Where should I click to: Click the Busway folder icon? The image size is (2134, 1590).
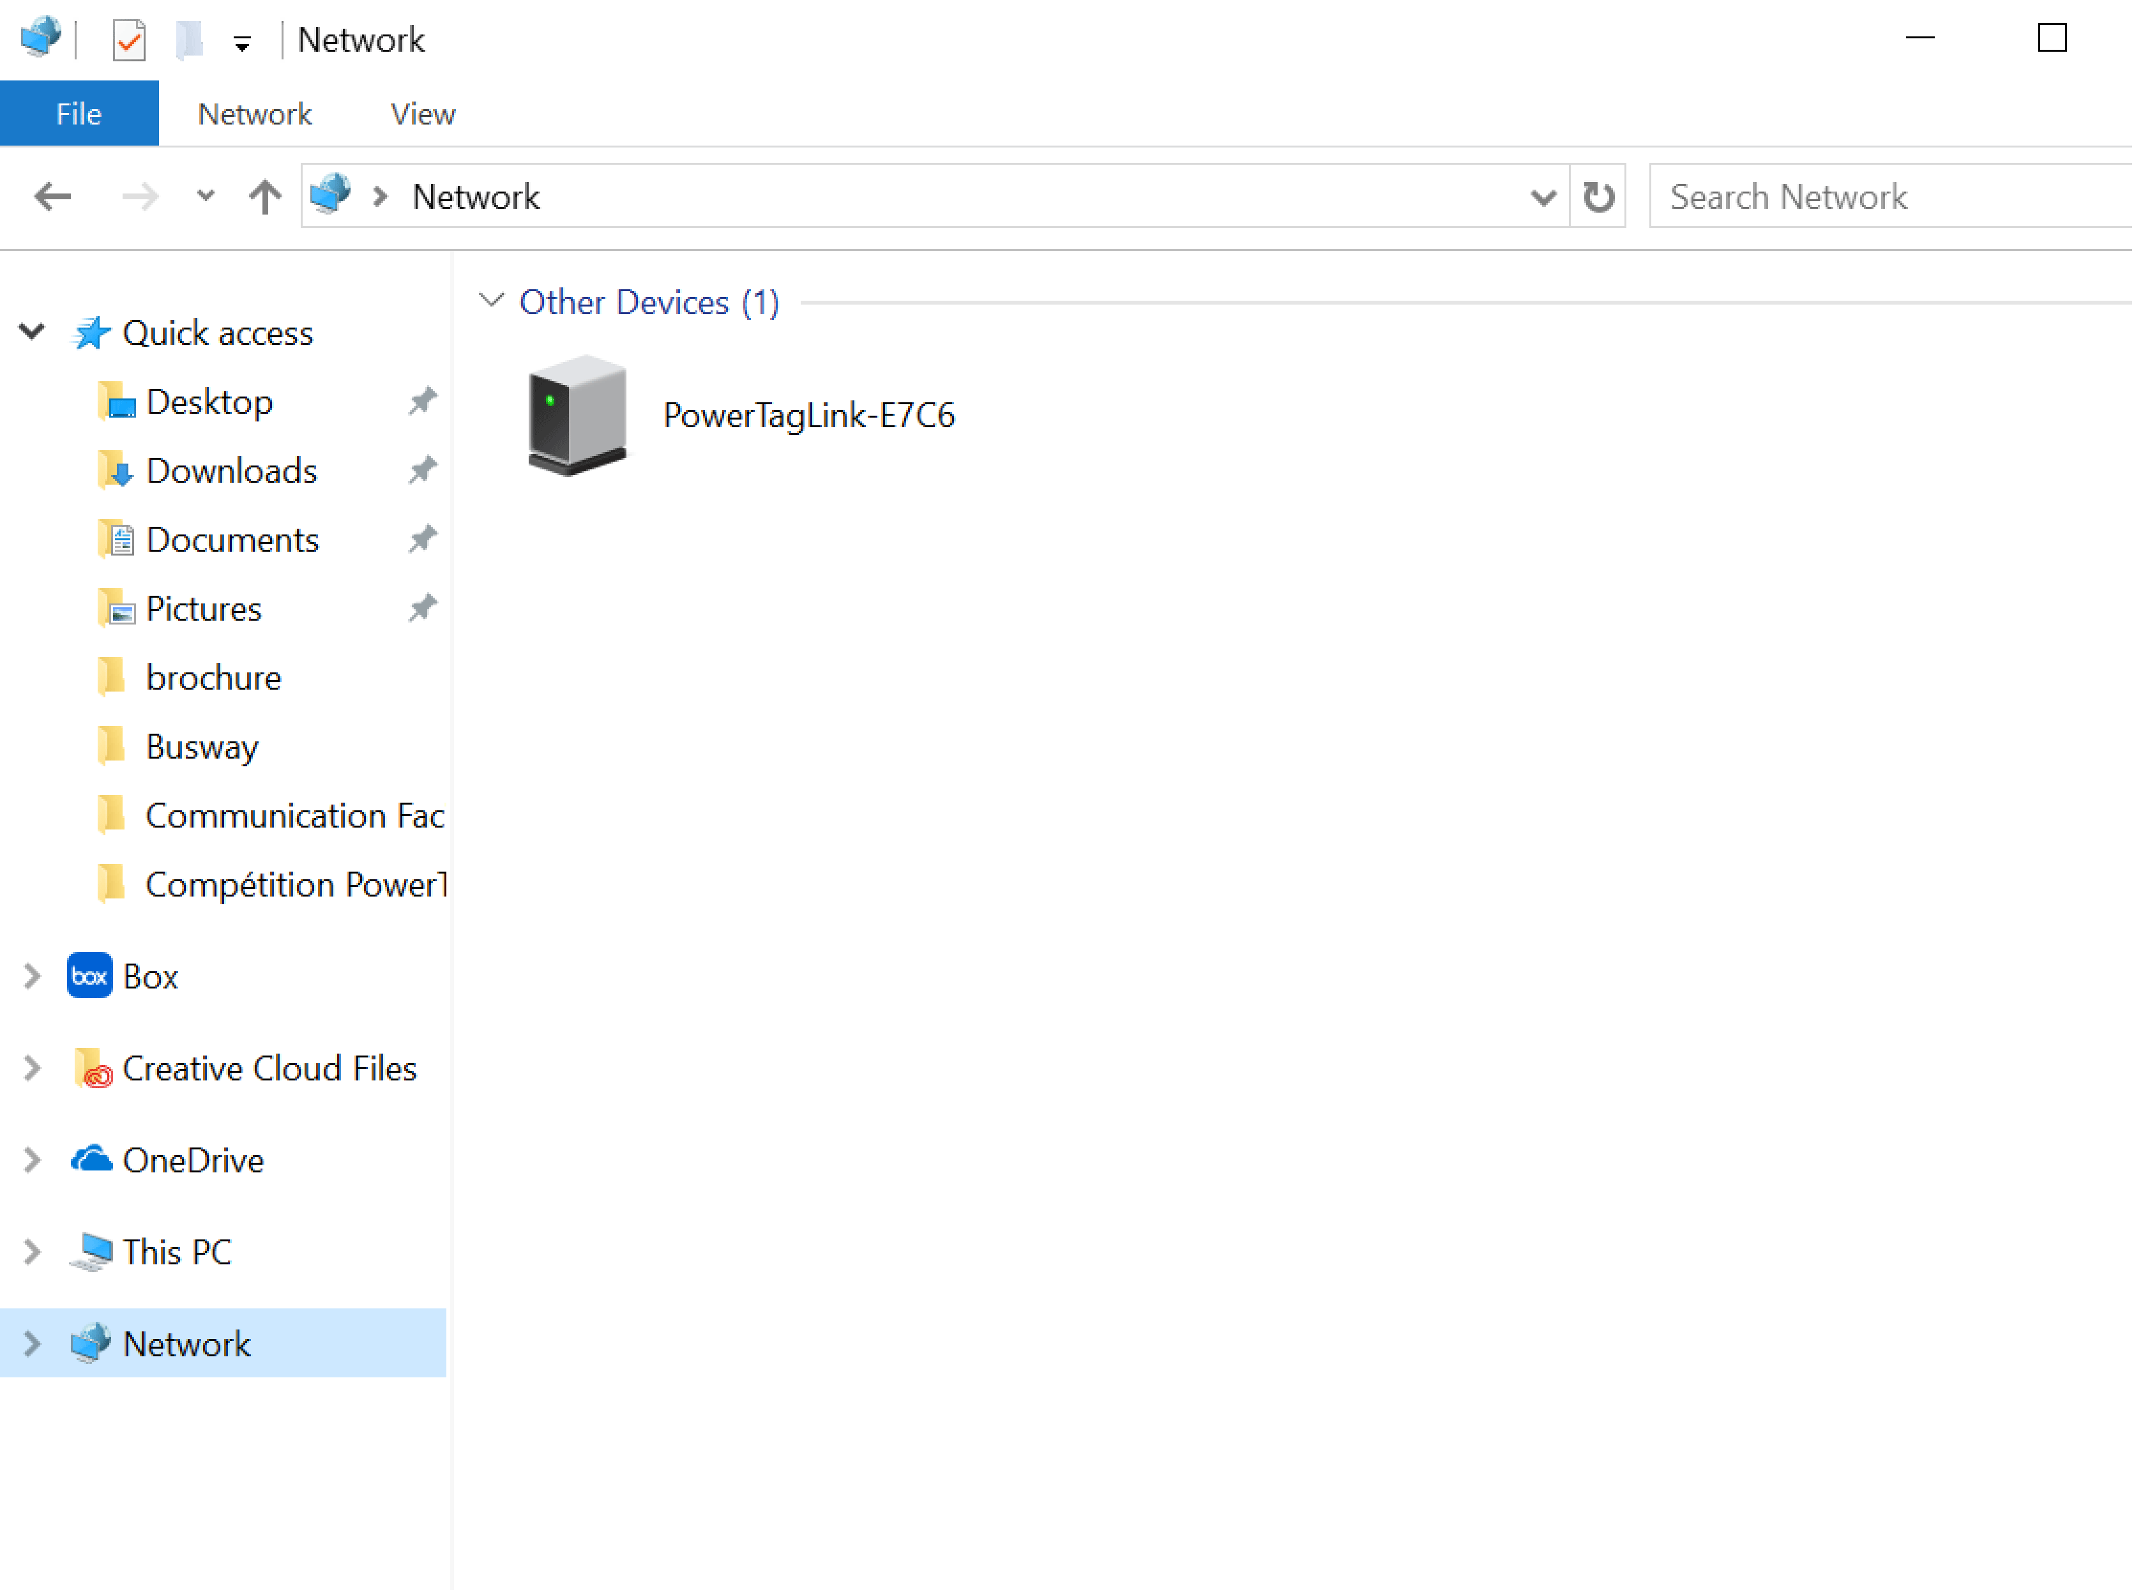[x=112, y=746]
